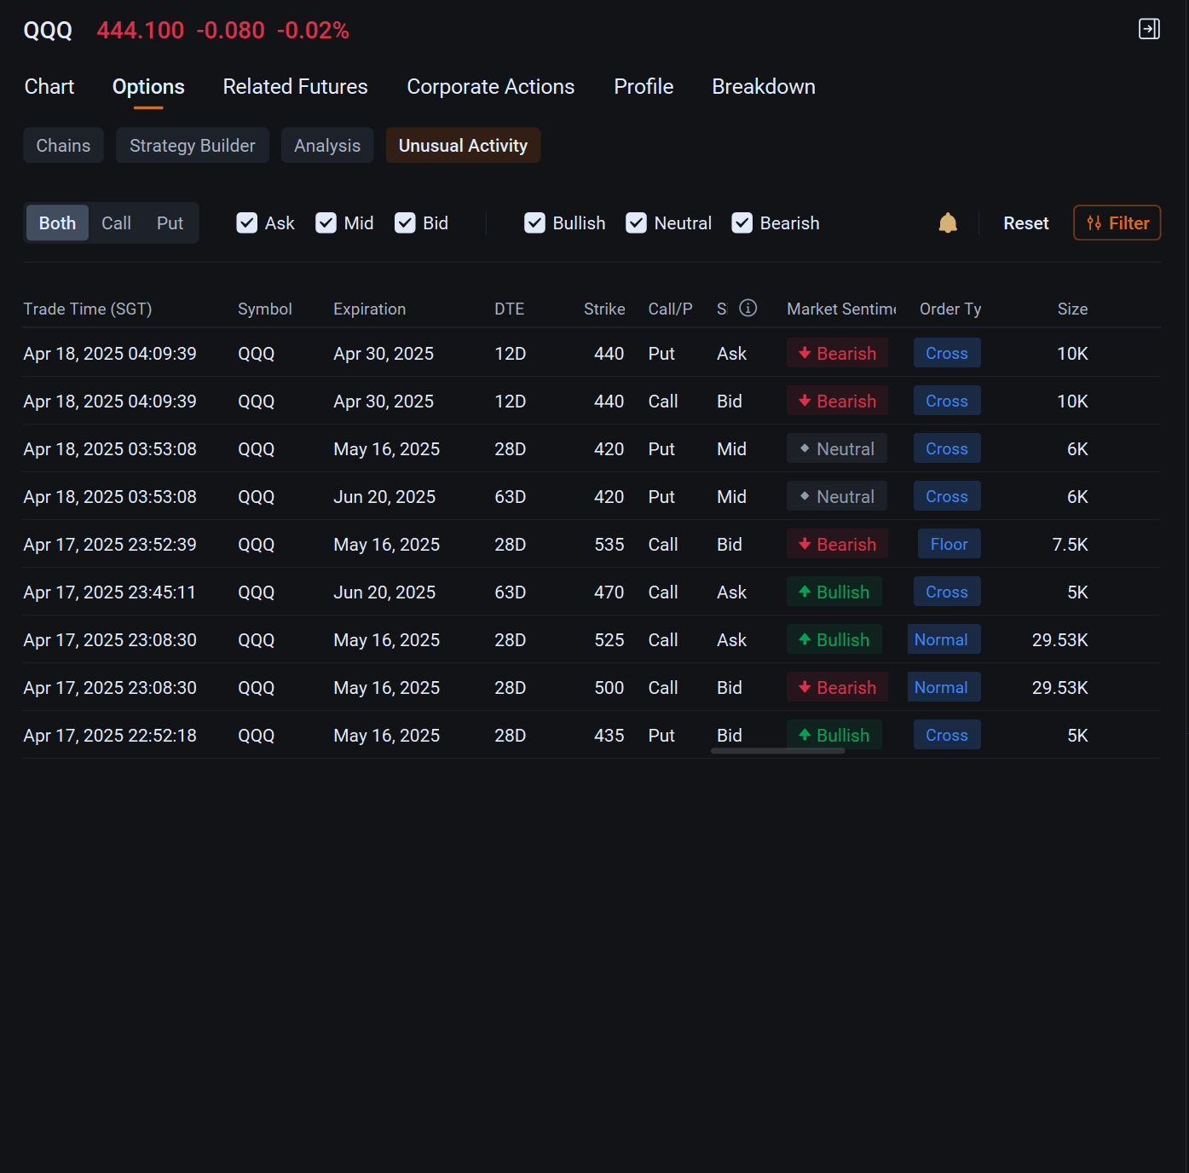Click the 7.5K size value
This screenshot has height=1173, width=1189.
[x=1070, y=544]
